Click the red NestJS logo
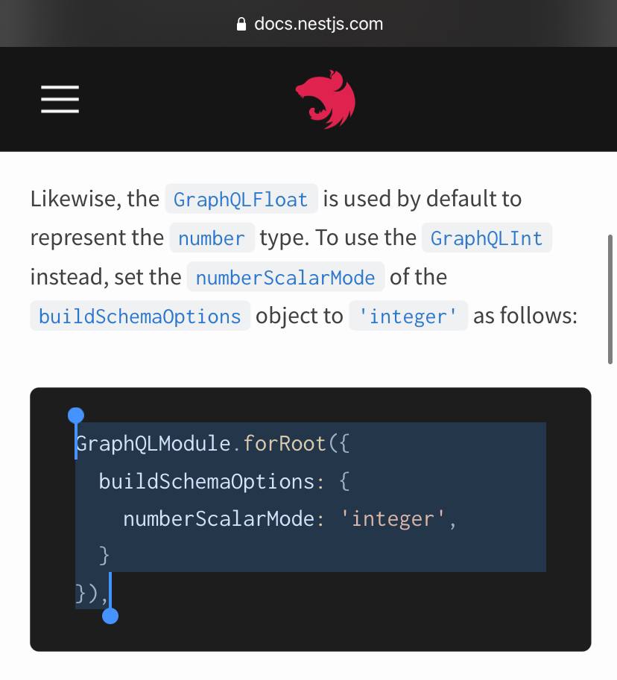Viewport: 617px width, 680px height. click(x=326, y=99)
